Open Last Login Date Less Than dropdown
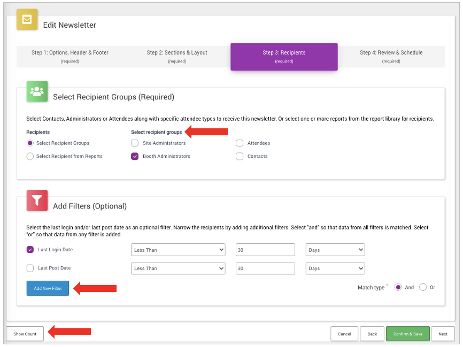463x347 pixels. pos(178,250)
